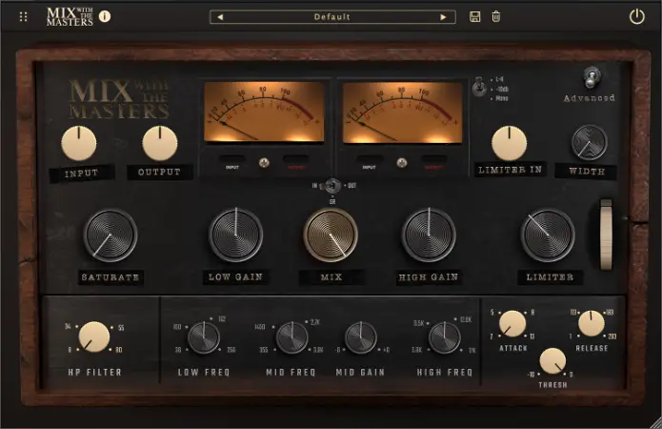This screenshot has height=429, width=662.
Task: Click the Width knob
Action: (x=589, y=142)
